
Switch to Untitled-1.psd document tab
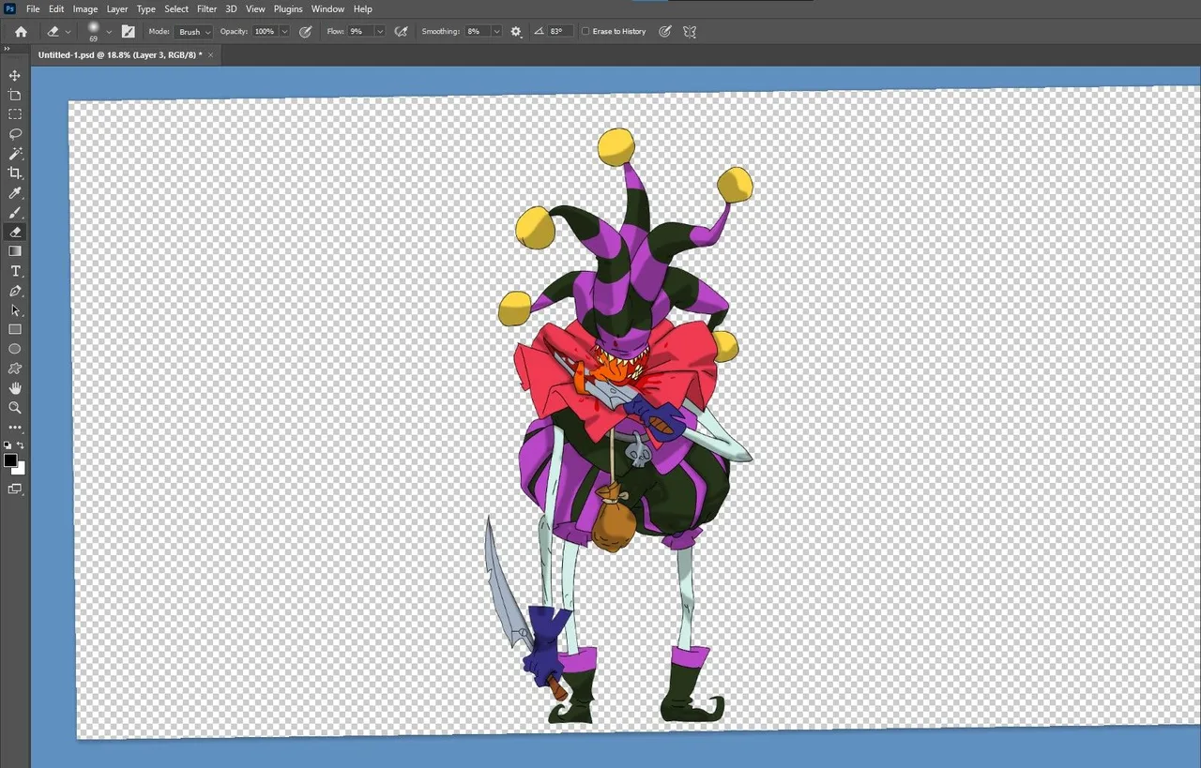tap(120, 55)
